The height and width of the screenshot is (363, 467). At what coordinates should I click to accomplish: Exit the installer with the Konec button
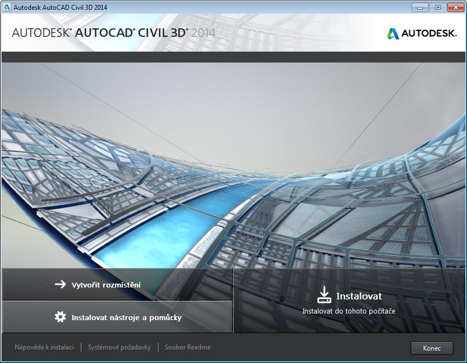(432, 348)
